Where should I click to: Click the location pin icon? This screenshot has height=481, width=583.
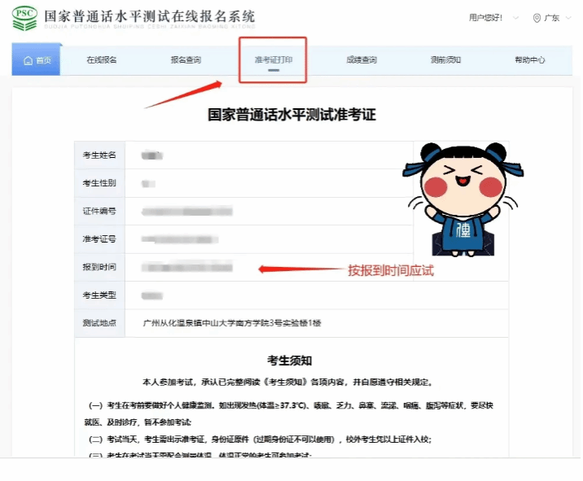(x=537, y=18)
